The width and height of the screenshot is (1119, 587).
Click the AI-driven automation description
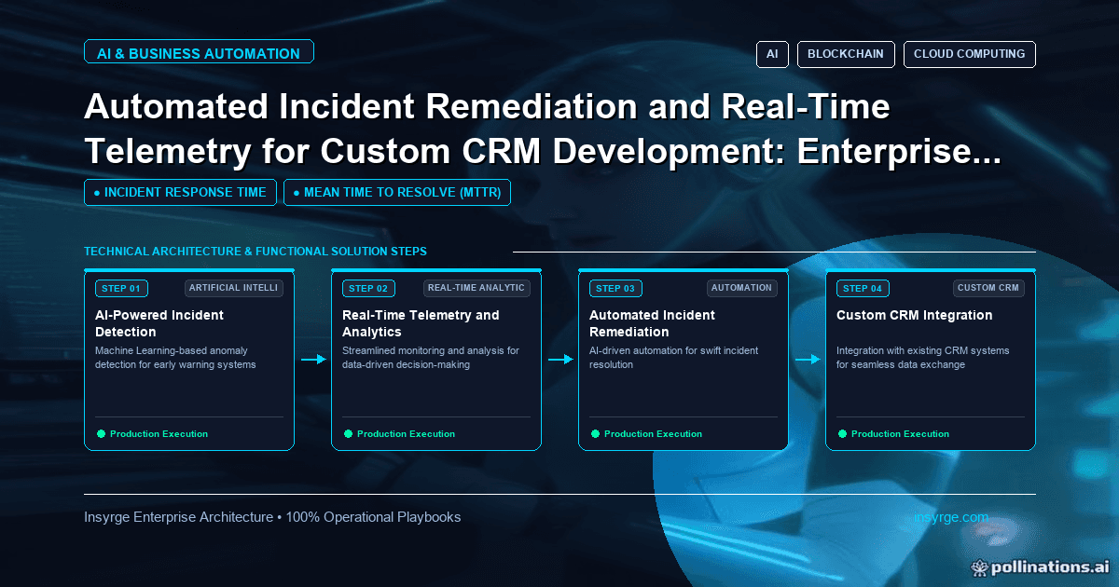[x=673, y=358]
